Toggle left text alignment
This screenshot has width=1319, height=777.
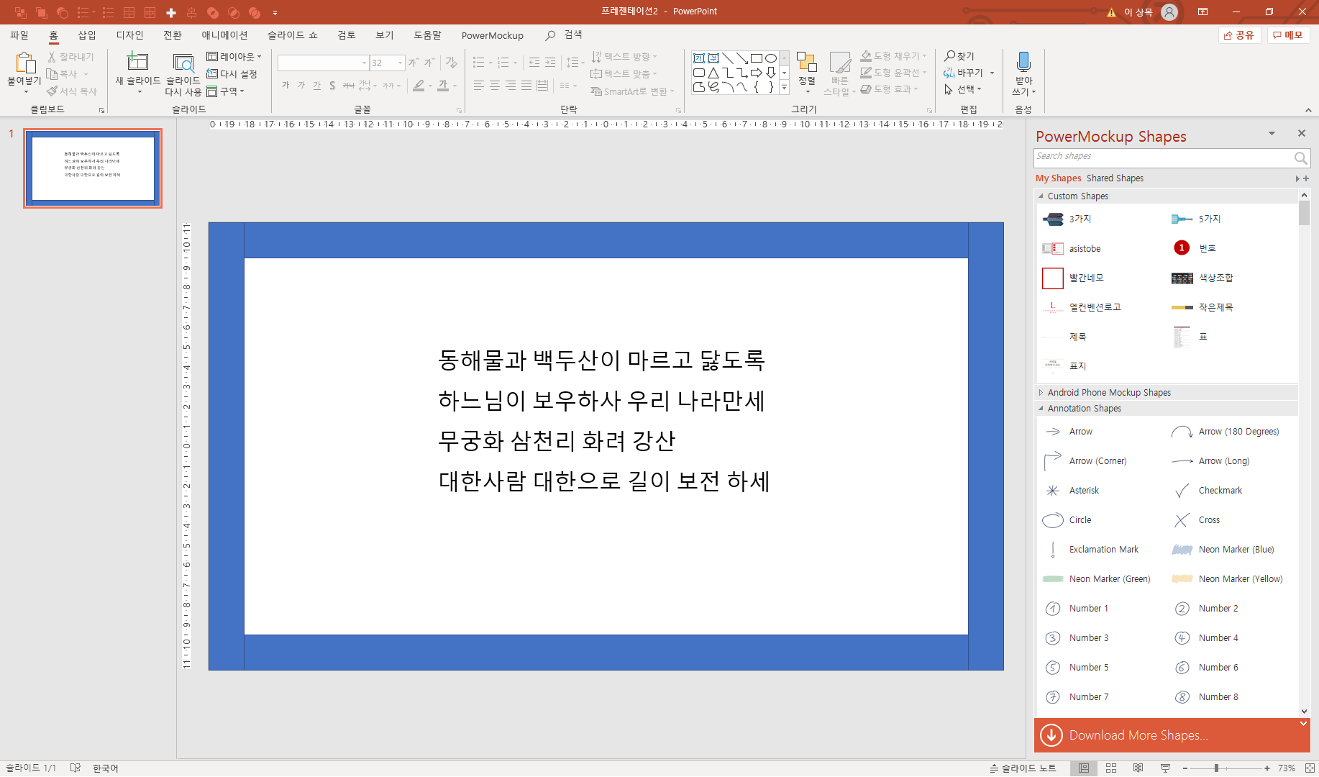coord(479,86)
